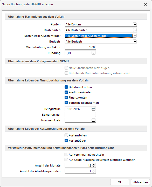
Task: Expand the Konten dropdown list
Action: 135,24
